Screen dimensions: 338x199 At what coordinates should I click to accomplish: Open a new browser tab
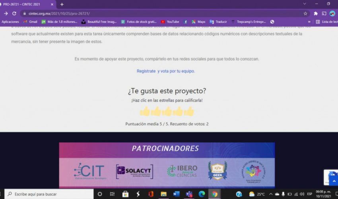62,4
